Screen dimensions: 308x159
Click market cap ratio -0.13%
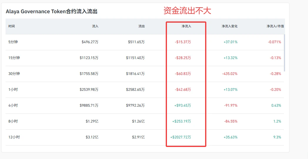275,58
